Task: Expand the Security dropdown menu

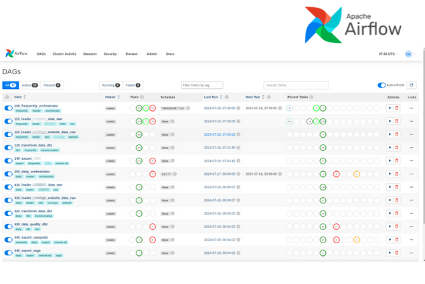Action: pyautogui.click(x=111, y=53)
